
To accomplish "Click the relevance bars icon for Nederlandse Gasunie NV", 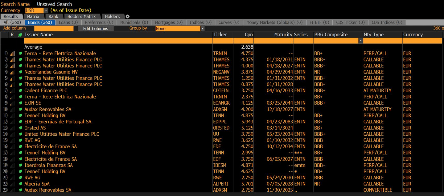I will [12, 72].
